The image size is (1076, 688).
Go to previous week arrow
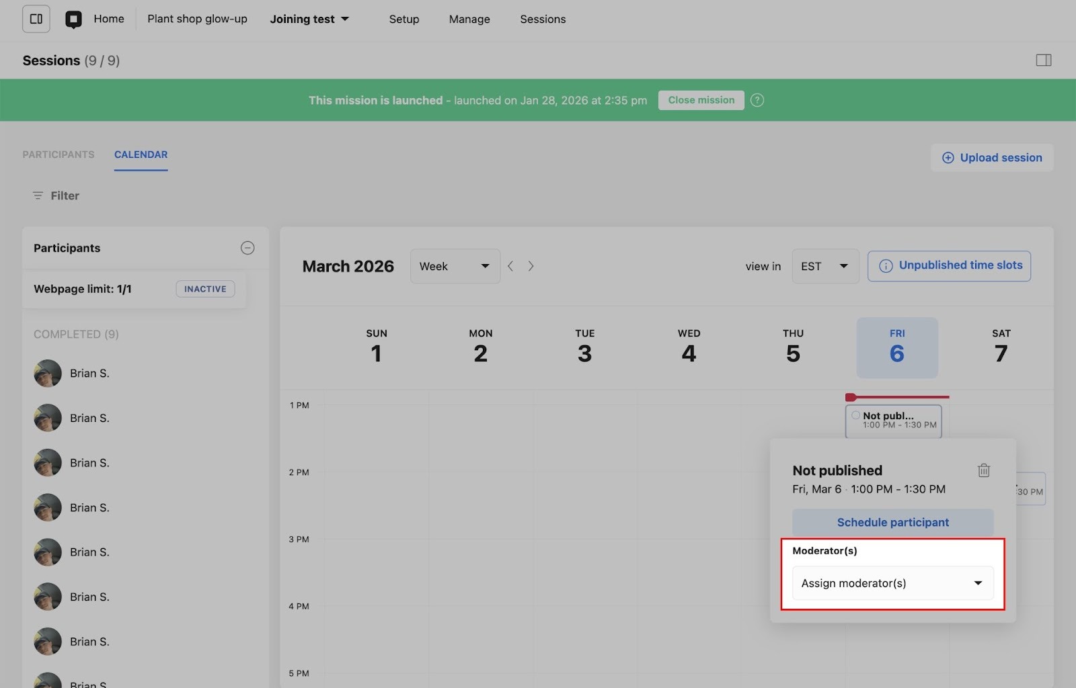click(x=510, y=266)
